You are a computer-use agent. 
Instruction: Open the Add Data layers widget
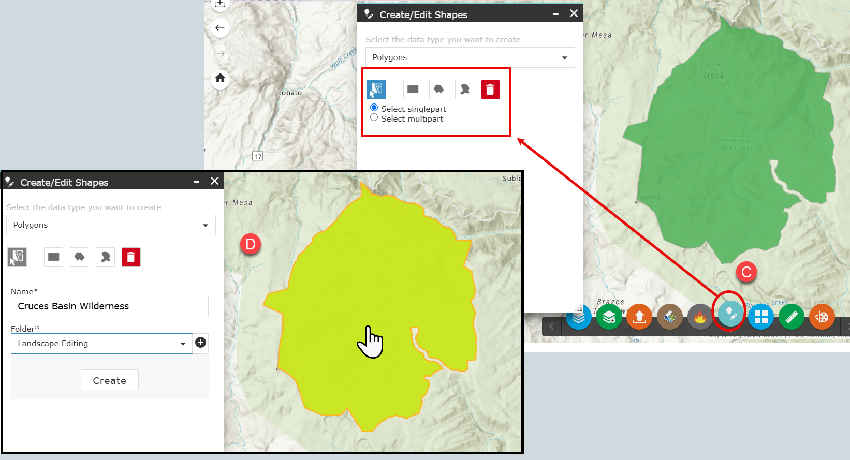point(609,317)
